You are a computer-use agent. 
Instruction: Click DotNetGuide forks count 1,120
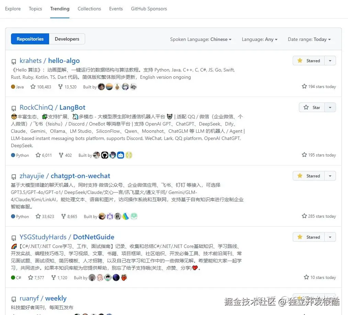point(59,278)
